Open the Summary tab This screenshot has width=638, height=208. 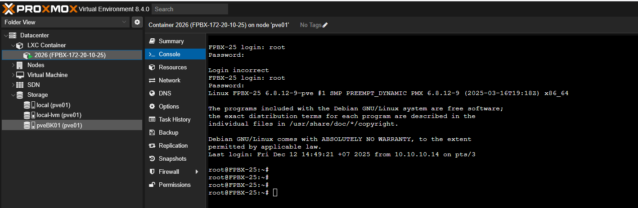pos(171,41)
